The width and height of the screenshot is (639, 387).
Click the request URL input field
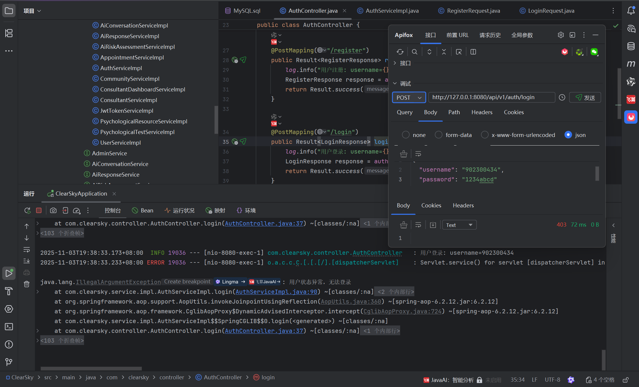point(492,97)
